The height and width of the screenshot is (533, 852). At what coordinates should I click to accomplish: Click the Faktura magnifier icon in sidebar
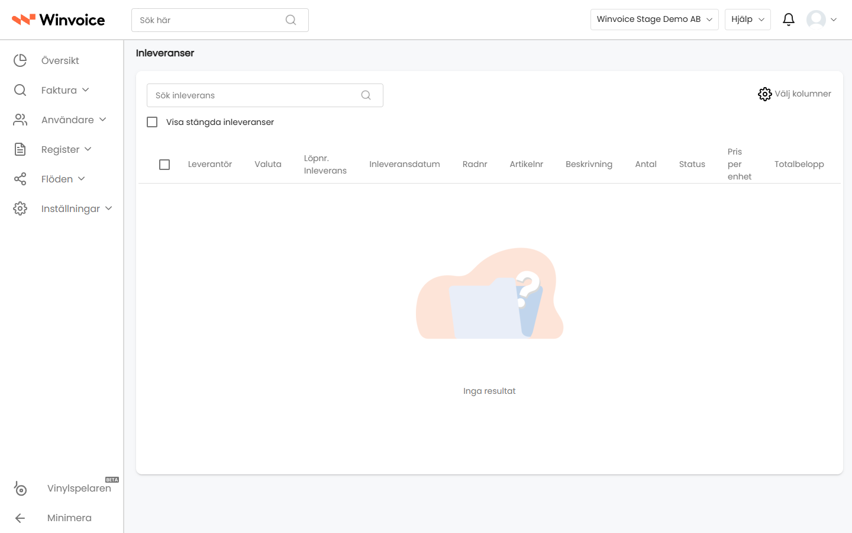tap(20, 90)
